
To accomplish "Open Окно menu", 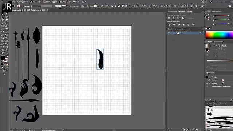I will (x=70, y=2).
